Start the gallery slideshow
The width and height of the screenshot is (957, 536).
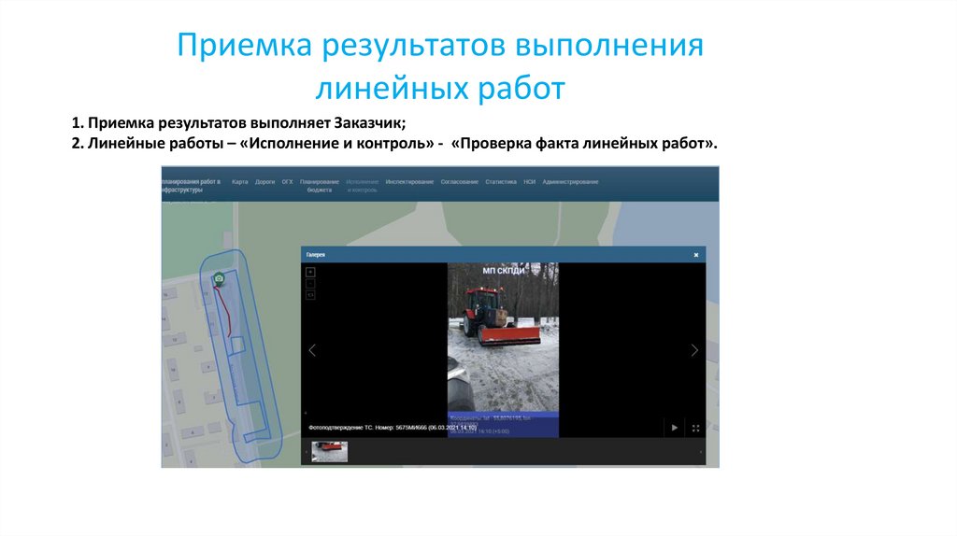click(x=675, y=428)
